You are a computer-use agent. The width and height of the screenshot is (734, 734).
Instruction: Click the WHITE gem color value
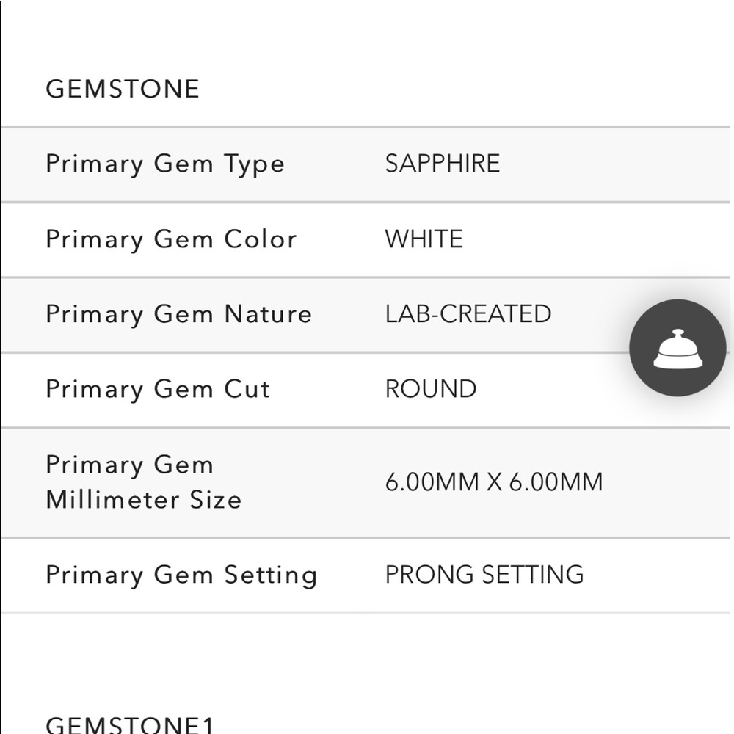point(424,239)
